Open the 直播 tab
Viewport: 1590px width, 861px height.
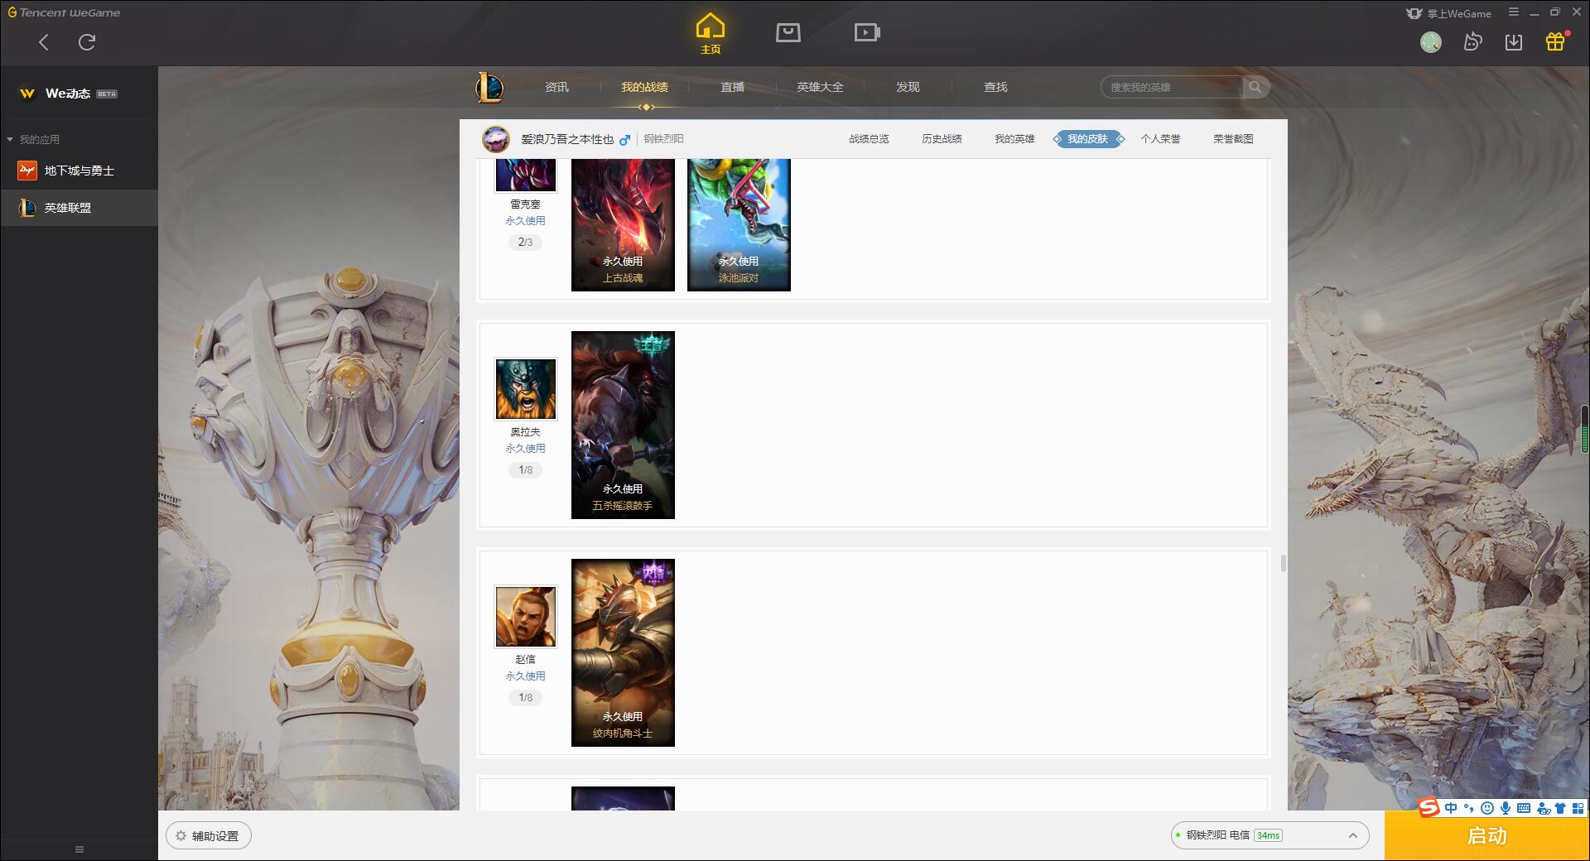click(x=732, y=87)
